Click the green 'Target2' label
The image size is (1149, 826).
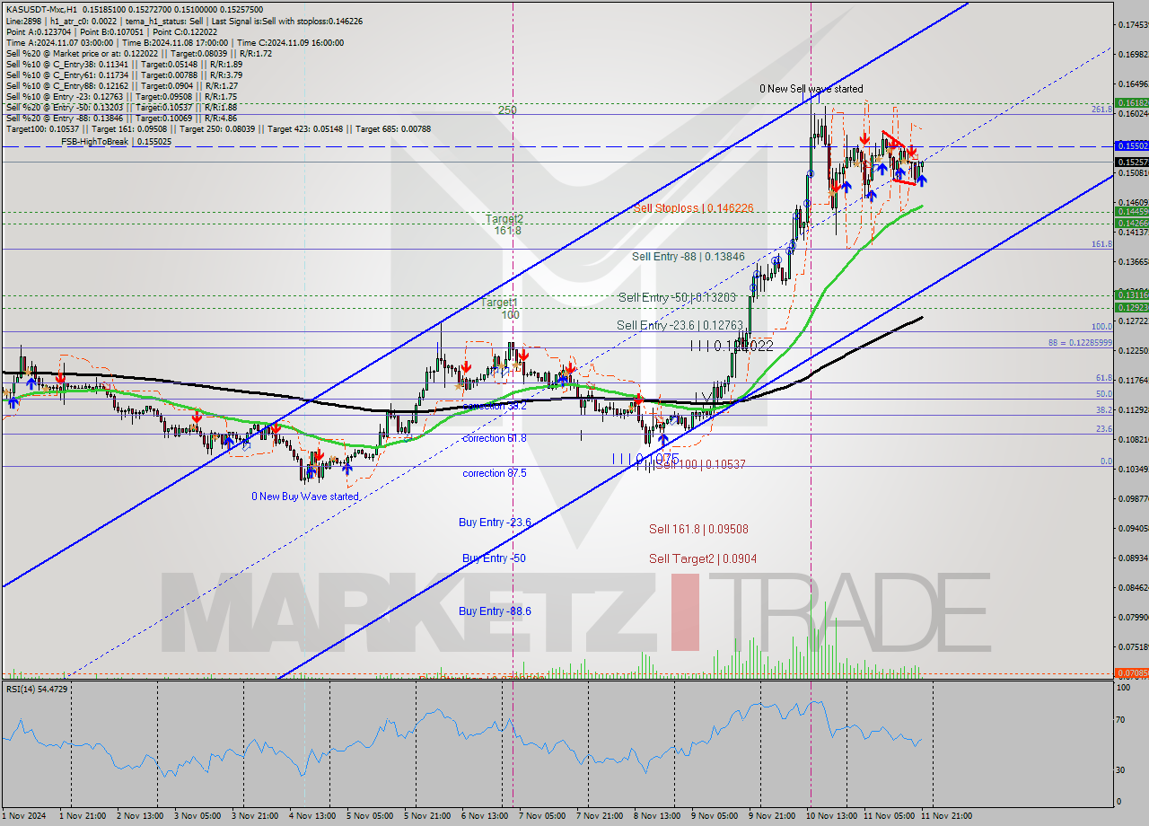(504, 218)
